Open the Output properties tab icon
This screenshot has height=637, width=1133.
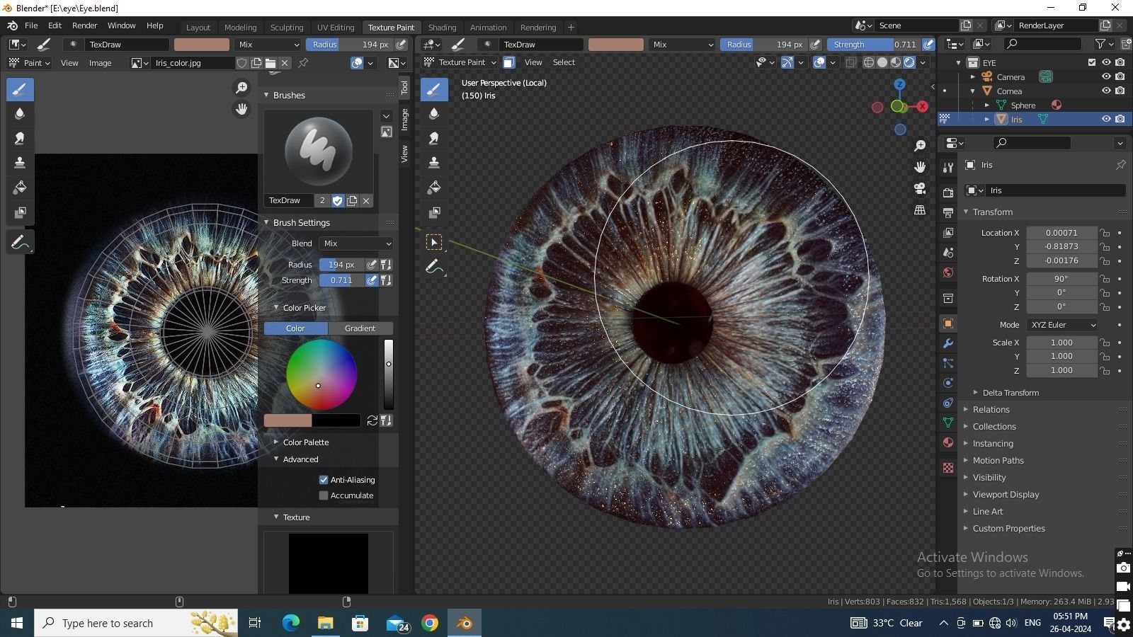948,212
